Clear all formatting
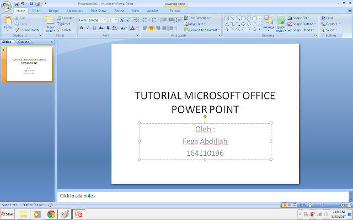This screenshot has height=220, width=353. 135,20
